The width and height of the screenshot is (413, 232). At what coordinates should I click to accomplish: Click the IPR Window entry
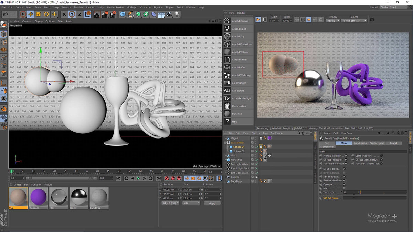(x=239, y=83)
